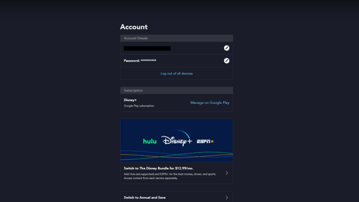Click the Switch to Annual and Save text
The width and height of the screenshot is (359, 202).
click(x=144, y=197)
